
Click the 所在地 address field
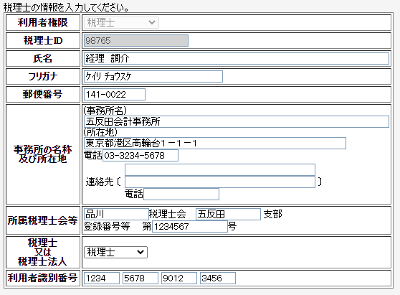[215, 143]
